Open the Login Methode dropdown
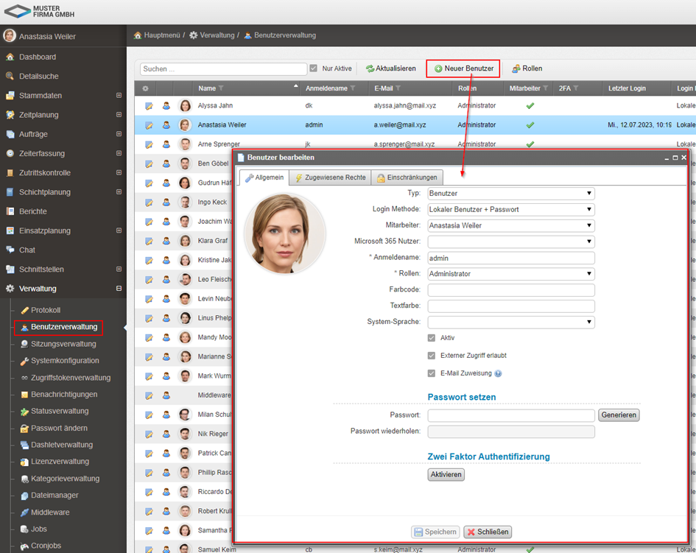This screenshot has width=696, height=553. coord(510,210)
